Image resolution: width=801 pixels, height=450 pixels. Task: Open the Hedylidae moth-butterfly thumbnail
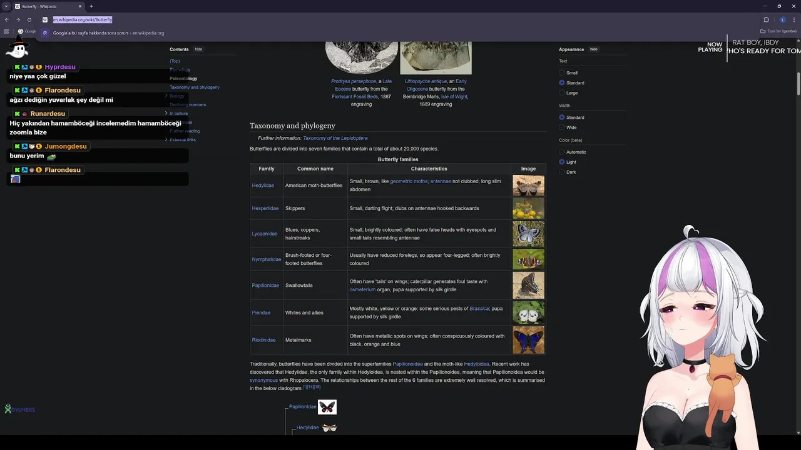click(528, 186)
